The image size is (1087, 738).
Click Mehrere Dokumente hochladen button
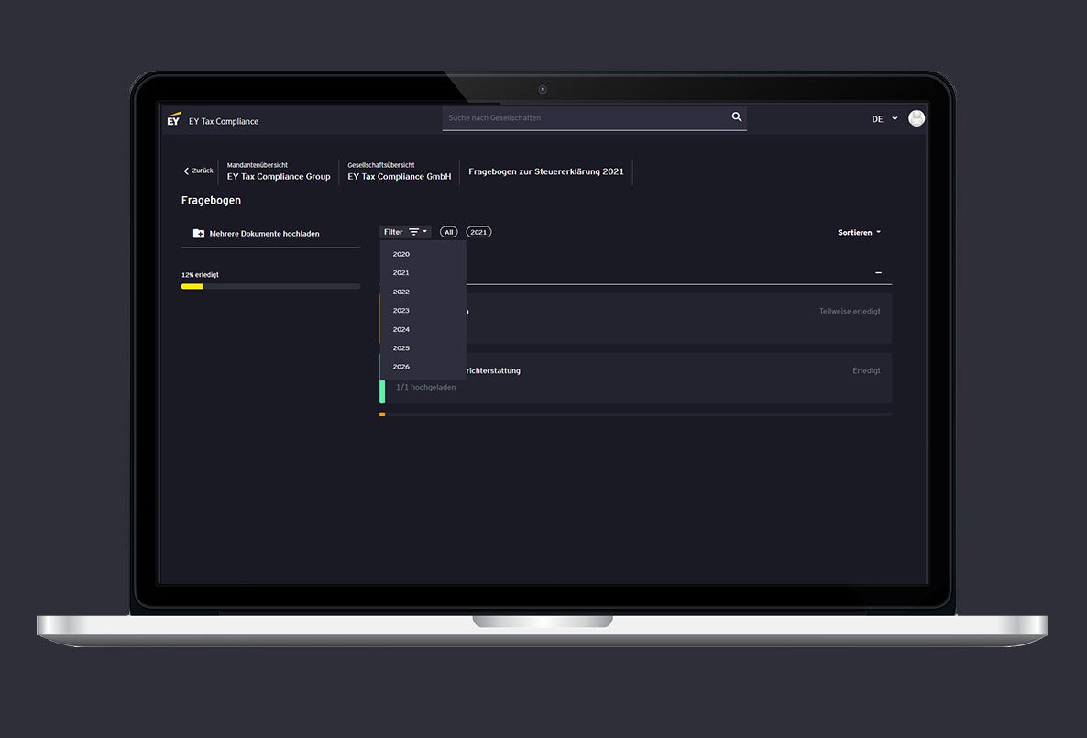tap(264, 234)
